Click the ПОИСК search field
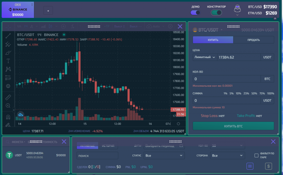 point(98,155)
